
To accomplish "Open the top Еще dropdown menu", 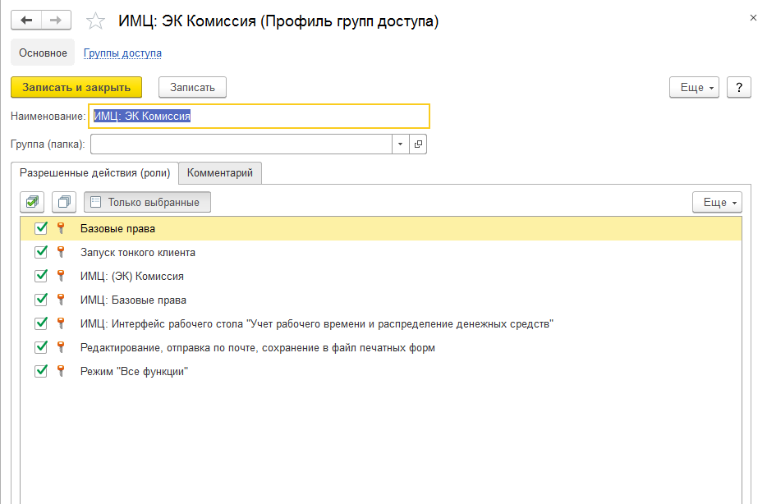I will [x=695, y=88].
